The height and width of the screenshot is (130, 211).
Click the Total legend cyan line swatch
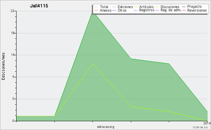point(96,7)
